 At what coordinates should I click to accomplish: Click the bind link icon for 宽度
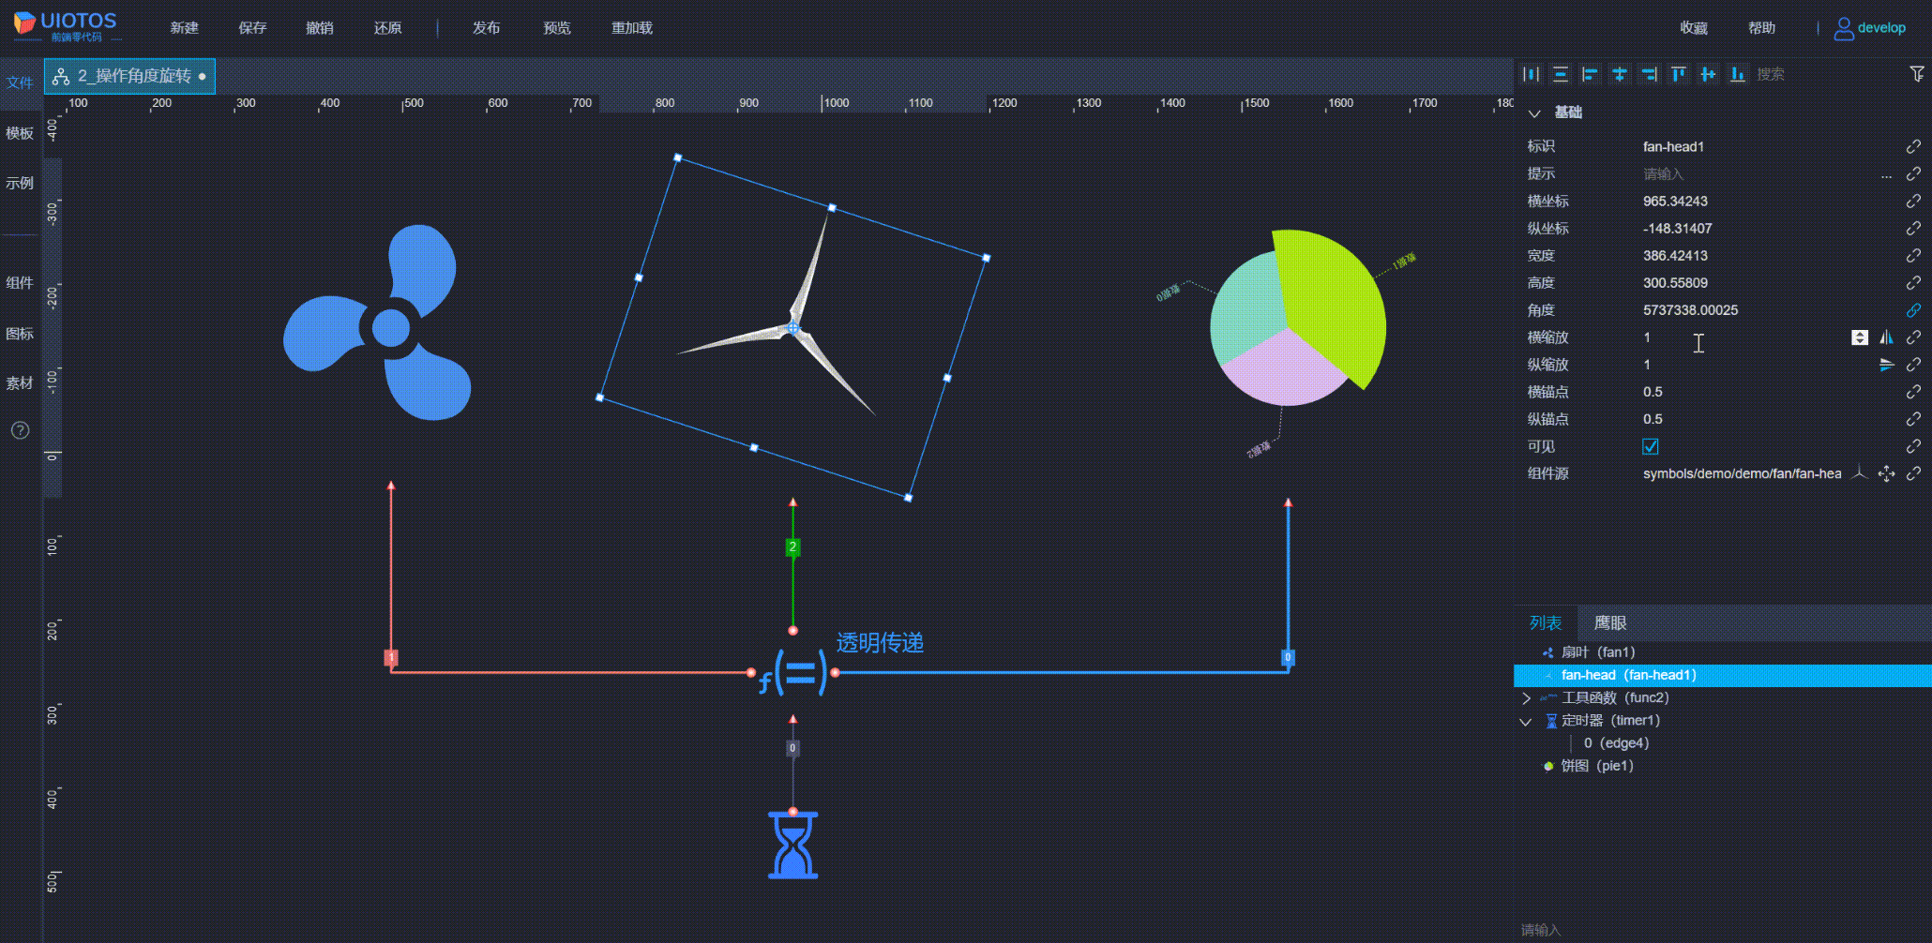coord(1913,256)
